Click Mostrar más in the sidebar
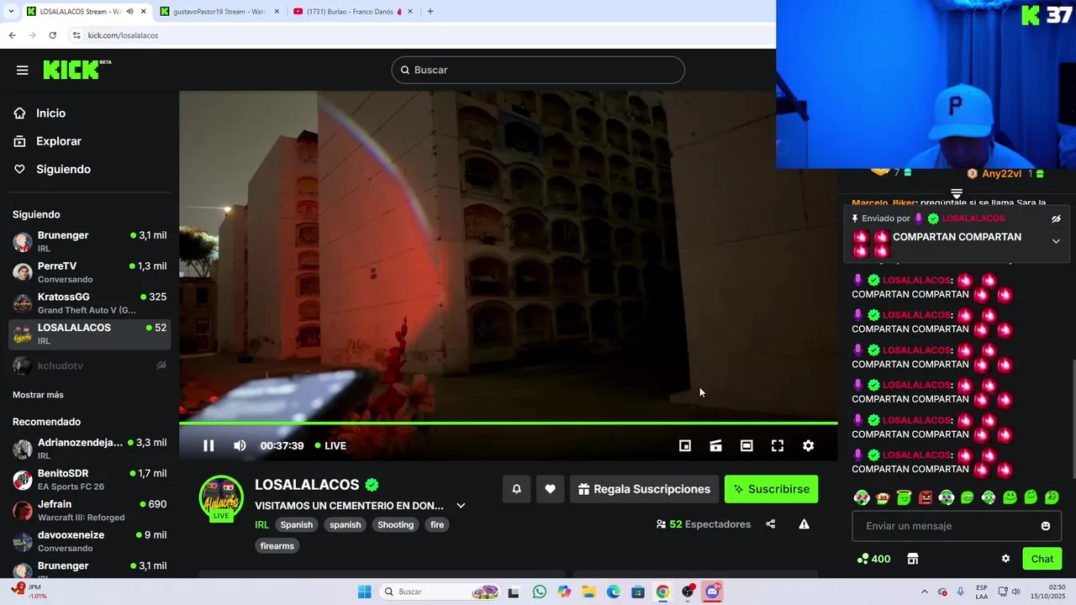The width and height of the screenshot is (1076, 605). tap(38, 395)
